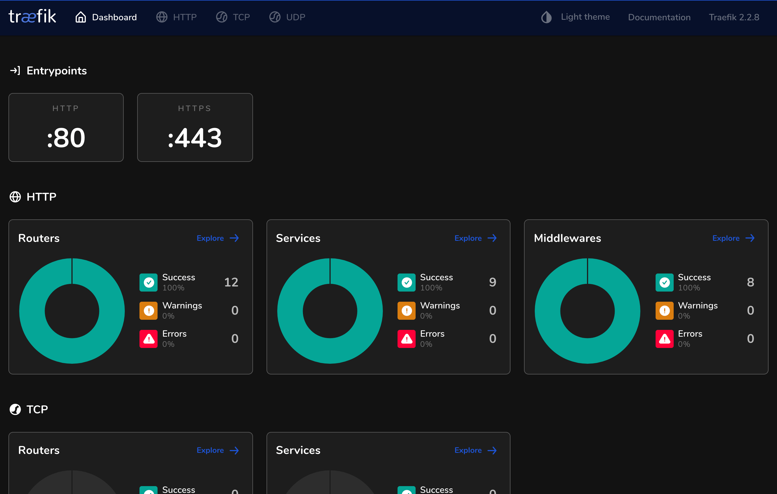Click the arrow next to TCP Routers Explore
777x494 pixels.
coord(234,450)
